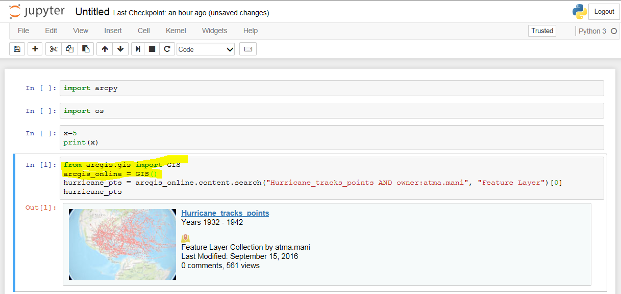Restart the kernel icon
621x294 pixels.
tap(166, 49)
